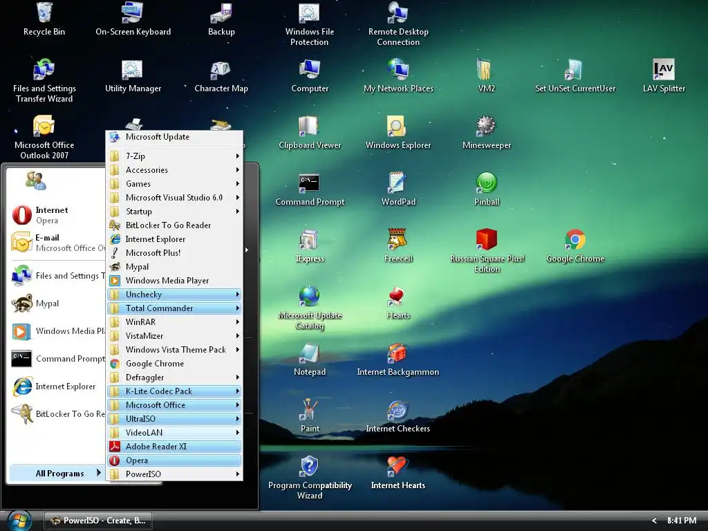Screen dimensions: 708x531
Task: Expand the Total Commander folder
Action: (174, 308)
